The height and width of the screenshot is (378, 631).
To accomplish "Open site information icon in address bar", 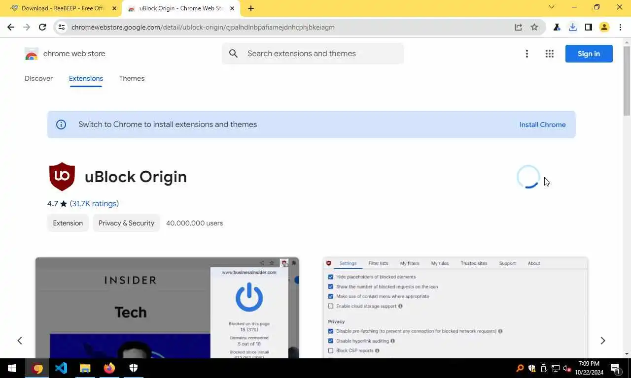I will [62, 27].
